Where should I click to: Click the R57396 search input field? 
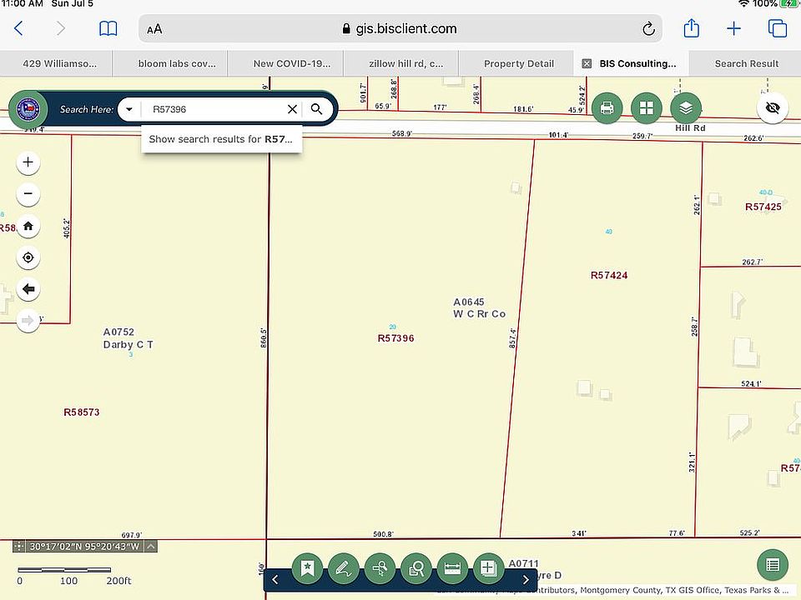[213, 109]
